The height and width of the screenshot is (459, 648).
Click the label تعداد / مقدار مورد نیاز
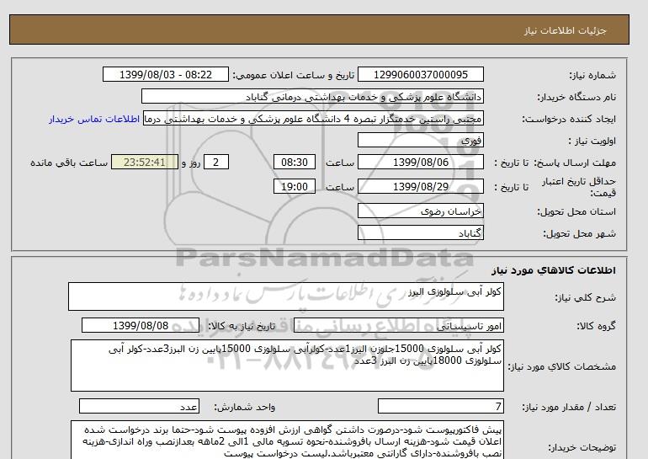pyautogui.click(x=569, y=408)
